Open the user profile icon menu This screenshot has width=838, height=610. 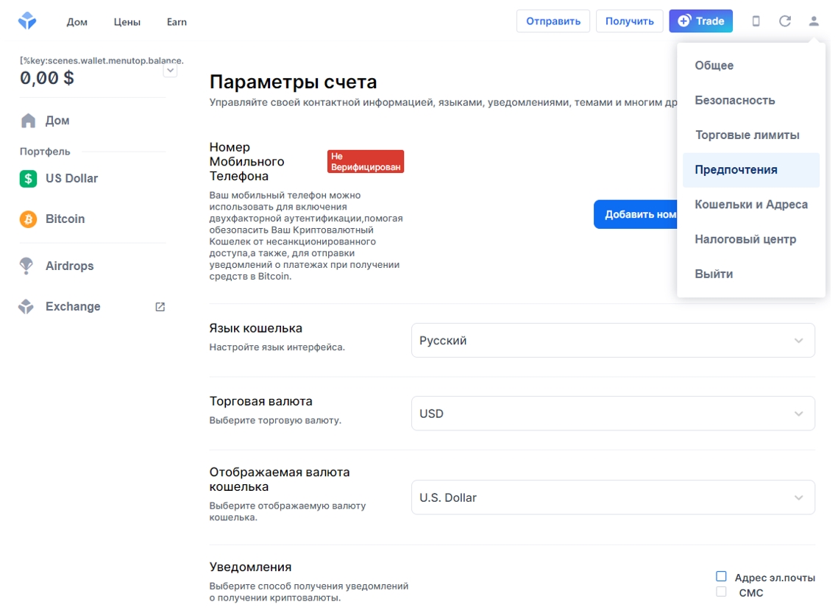click(x=814, y=21)
